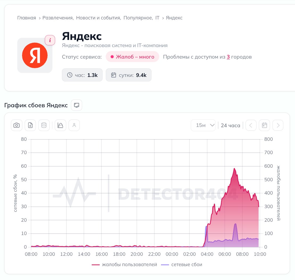Click the 'сутки: 9.4k' complaints badge
The height and width of the screenshot is (280, 295).
pos(129,75)
